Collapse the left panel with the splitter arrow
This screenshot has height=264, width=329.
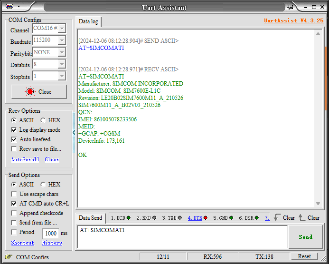(74, 133)
